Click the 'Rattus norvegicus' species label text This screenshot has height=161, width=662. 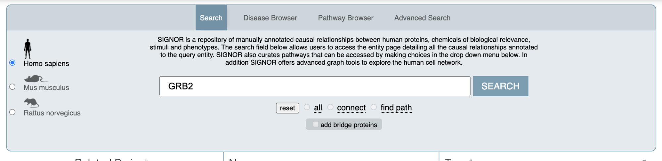click(x=52, y=113)
